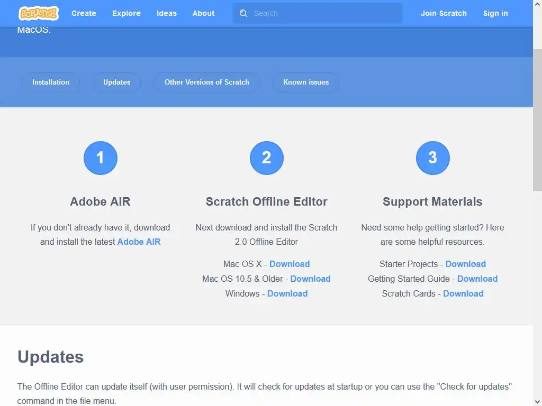Click the vertical scrollbar thumb
This screenshot has height=406, width=542.
point(538,119)
